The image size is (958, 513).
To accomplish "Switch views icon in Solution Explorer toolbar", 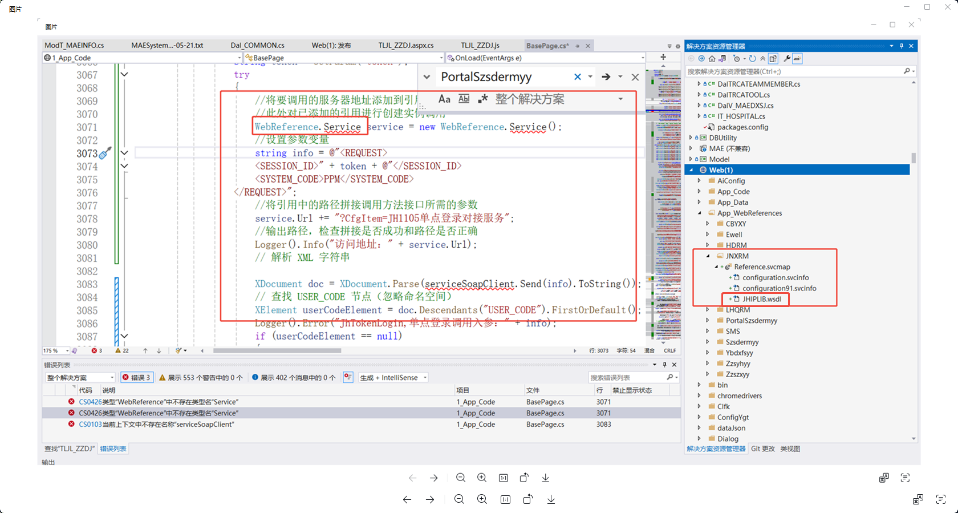I will click(x=722, y=59).
